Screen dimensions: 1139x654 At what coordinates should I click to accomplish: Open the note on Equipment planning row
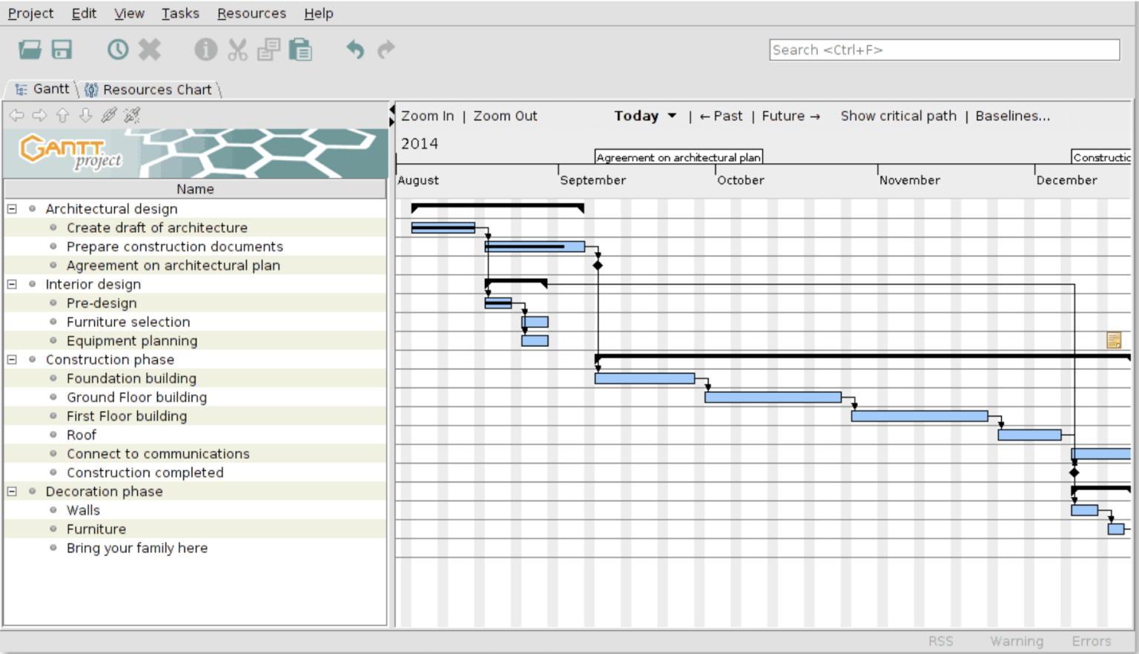point(1113,340)
